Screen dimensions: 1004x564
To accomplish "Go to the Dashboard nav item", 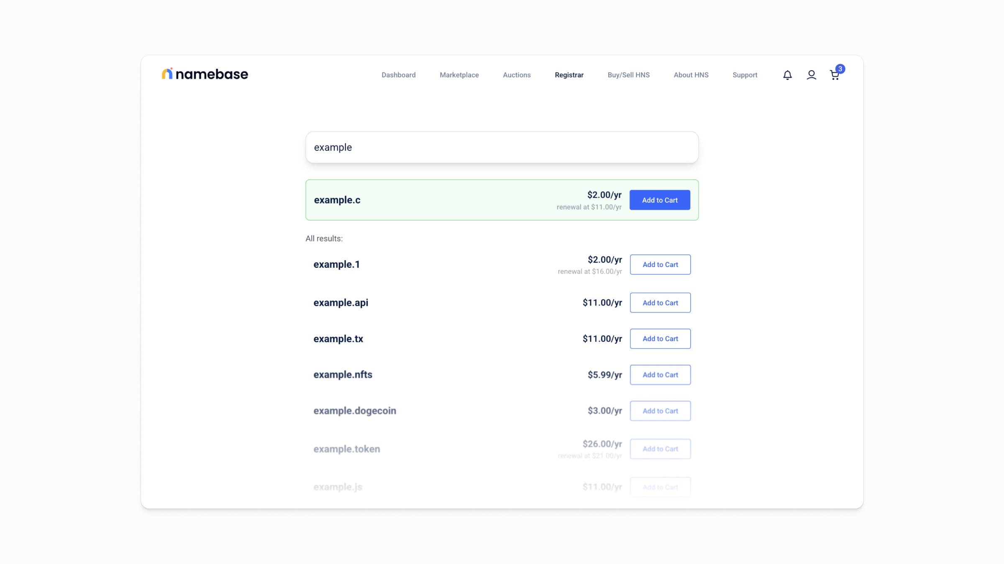I will [398, 75].
